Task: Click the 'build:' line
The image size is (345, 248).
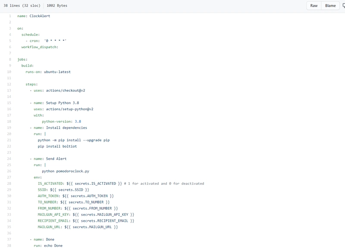Action: 28,66
